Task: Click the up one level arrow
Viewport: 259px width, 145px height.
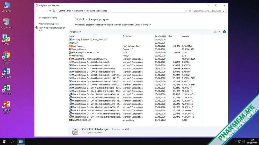Action: 50,11
